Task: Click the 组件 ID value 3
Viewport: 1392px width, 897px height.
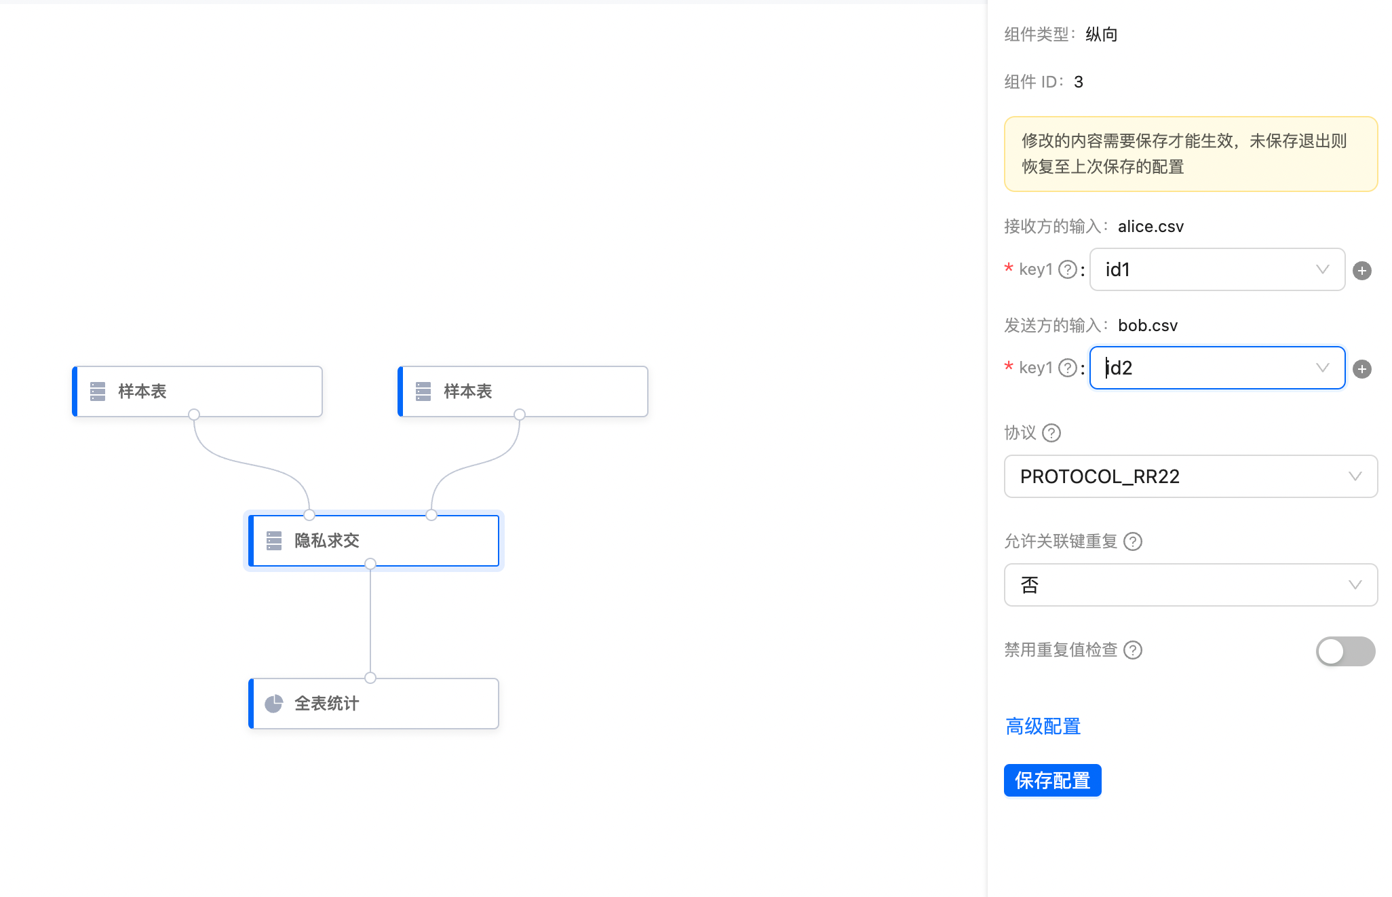Action: point(1079,82)
